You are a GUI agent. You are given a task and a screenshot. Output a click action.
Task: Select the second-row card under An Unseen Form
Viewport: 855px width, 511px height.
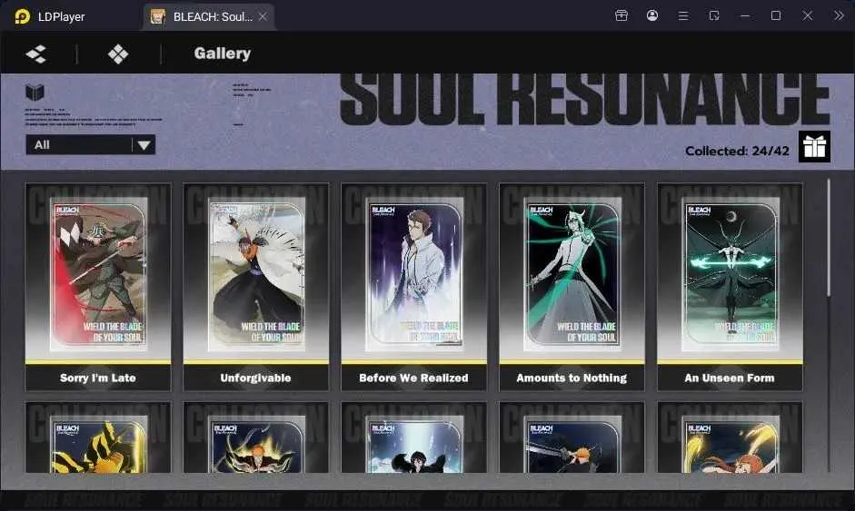point(731,437)
